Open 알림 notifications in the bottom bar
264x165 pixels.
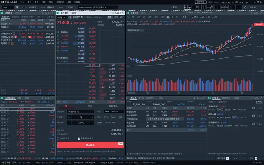(253, 158)
